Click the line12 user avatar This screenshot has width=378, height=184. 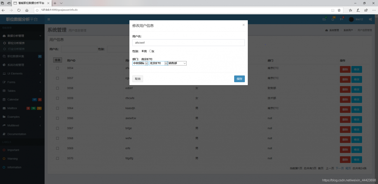coord(351,19)
